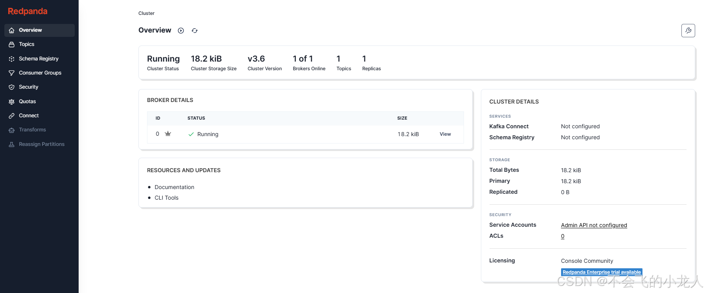Open Consumer Groups page

tap(39, 73)
